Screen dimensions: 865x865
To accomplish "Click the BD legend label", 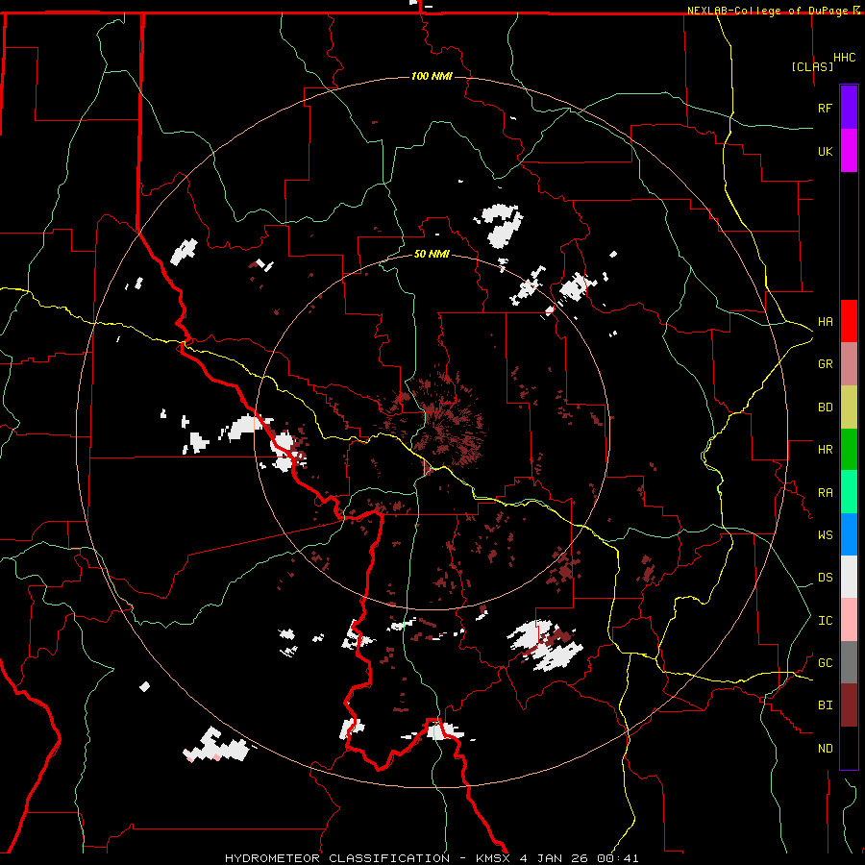I will point(825,407).
